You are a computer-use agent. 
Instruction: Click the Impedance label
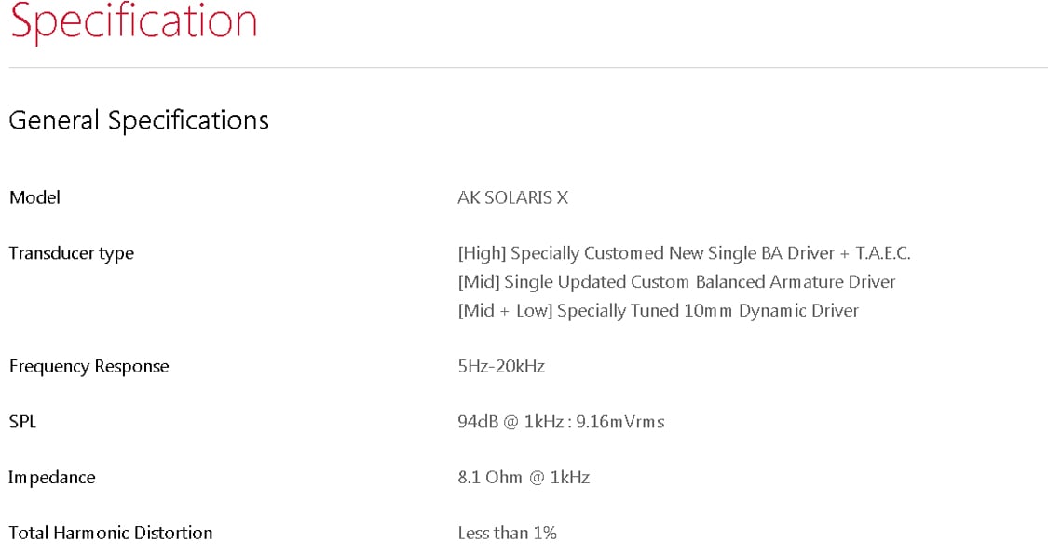51,479
